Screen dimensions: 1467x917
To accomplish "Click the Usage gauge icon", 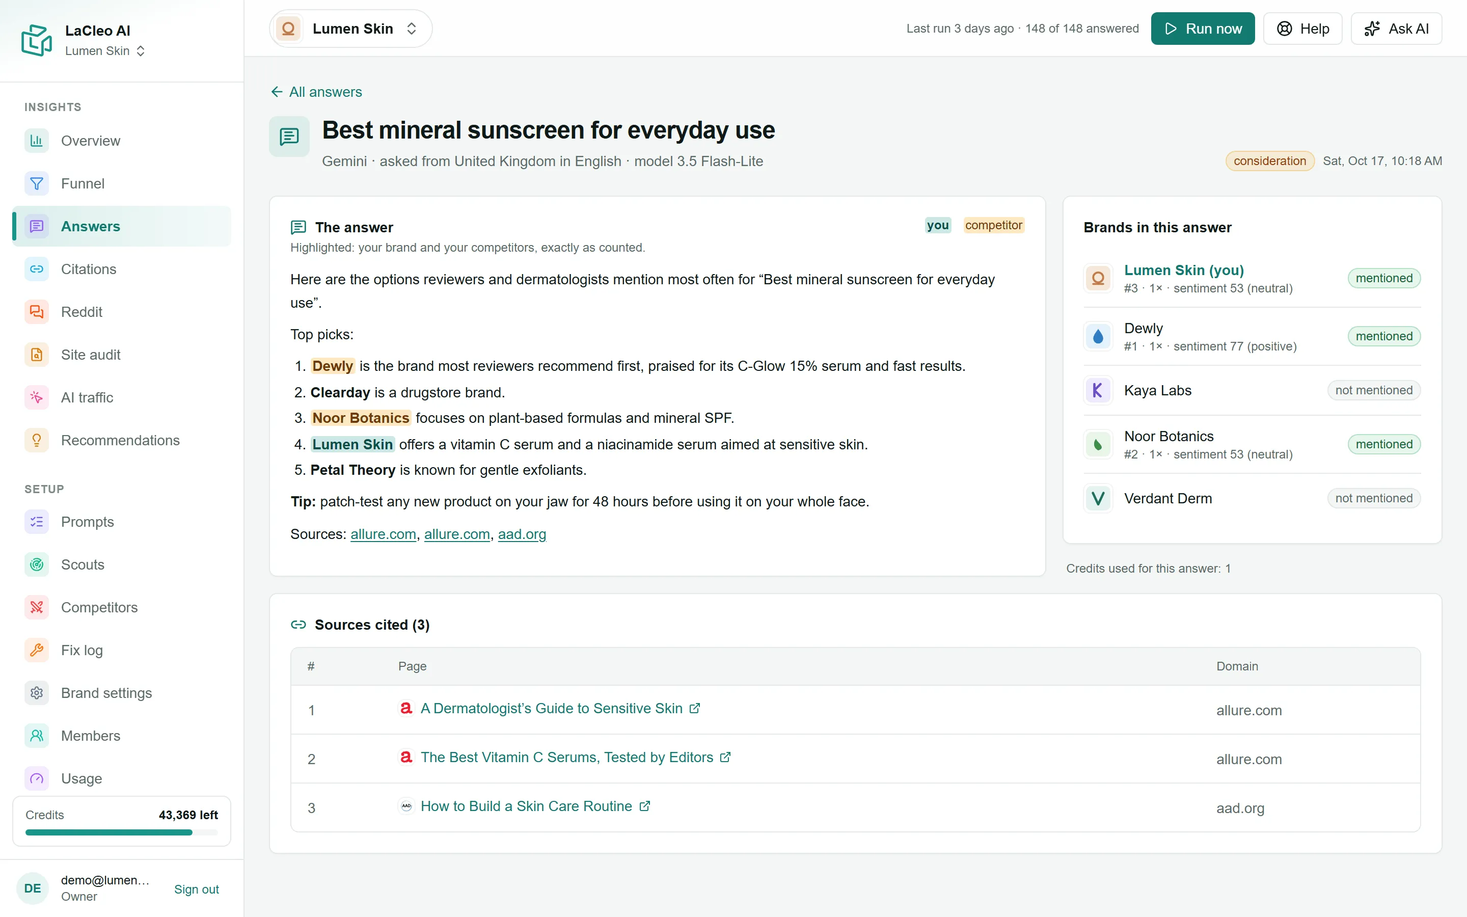I will coord(36,778).
